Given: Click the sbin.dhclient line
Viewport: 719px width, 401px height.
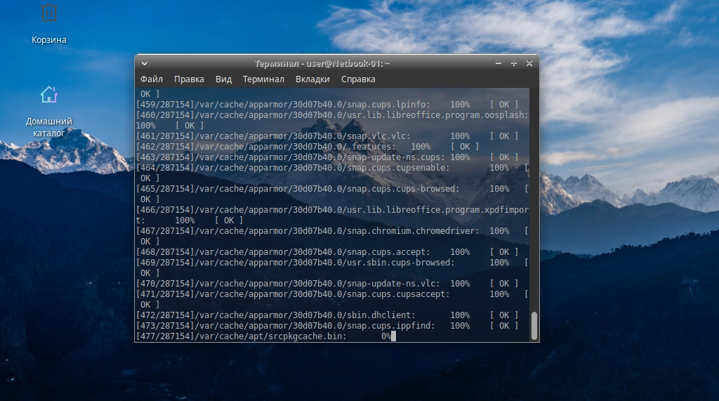Looking at the screenshot, I should click(x=327, y=315).
